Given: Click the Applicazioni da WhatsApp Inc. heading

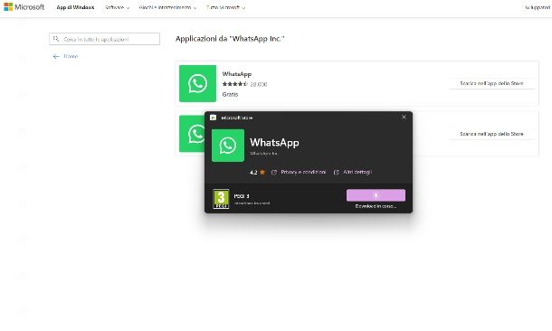Looking at the screenshot, I should [230, 39].
